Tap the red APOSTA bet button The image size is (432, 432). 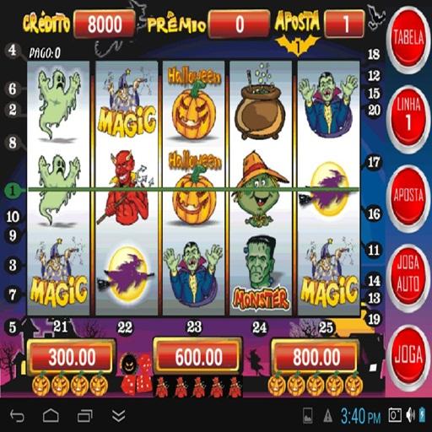coord(408,195)
